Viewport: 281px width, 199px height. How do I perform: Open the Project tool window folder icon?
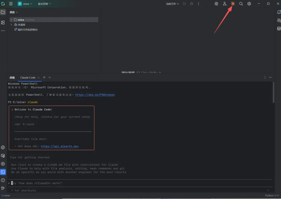[x=3, y=12]
